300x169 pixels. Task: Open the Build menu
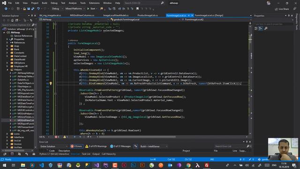tap(45, 3)
